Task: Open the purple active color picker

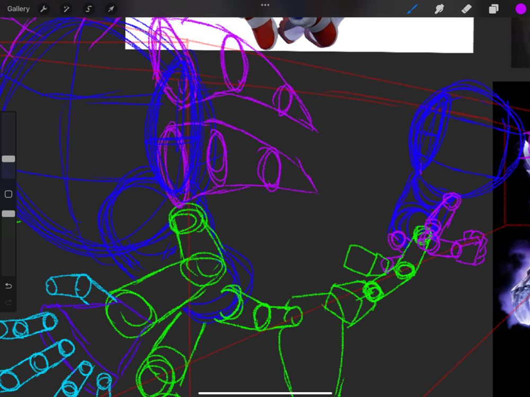Action: (x=520, y=9)
